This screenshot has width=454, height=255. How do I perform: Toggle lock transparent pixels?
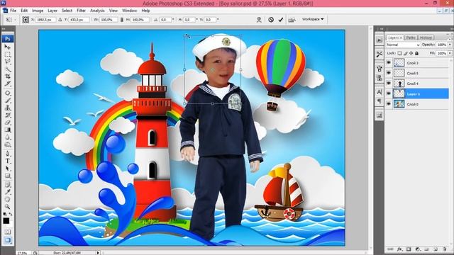[399, 53]
